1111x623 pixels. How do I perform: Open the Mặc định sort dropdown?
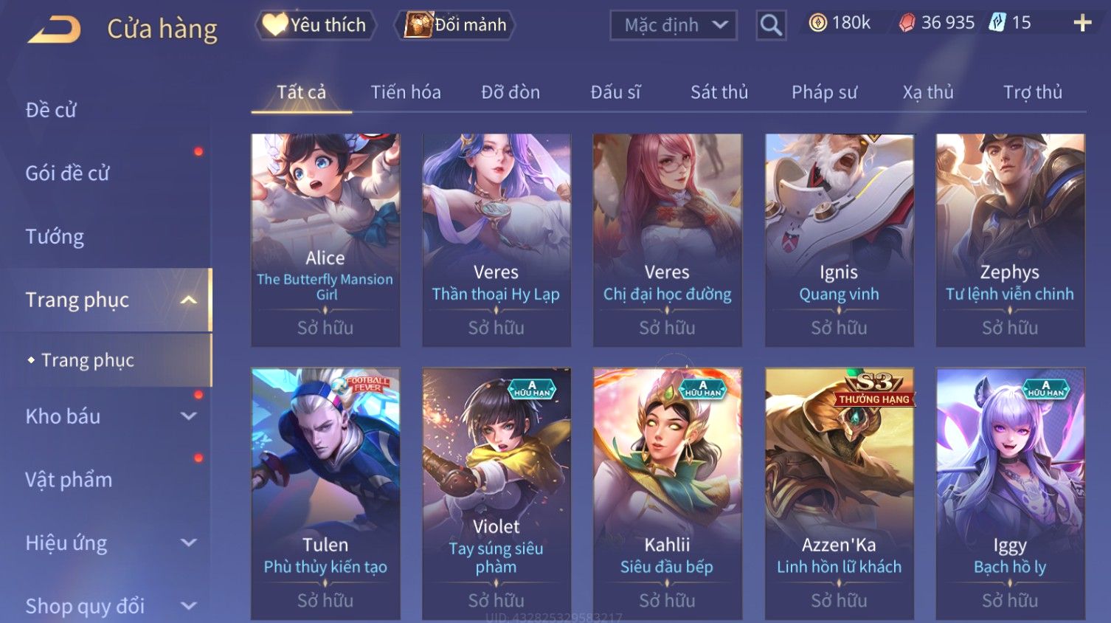tap(674, 25)
